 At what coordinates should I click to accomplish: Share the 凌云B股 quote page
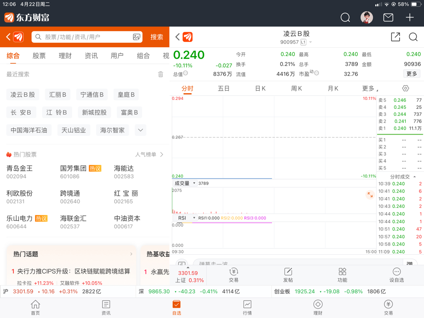click(x=395, y=37)
